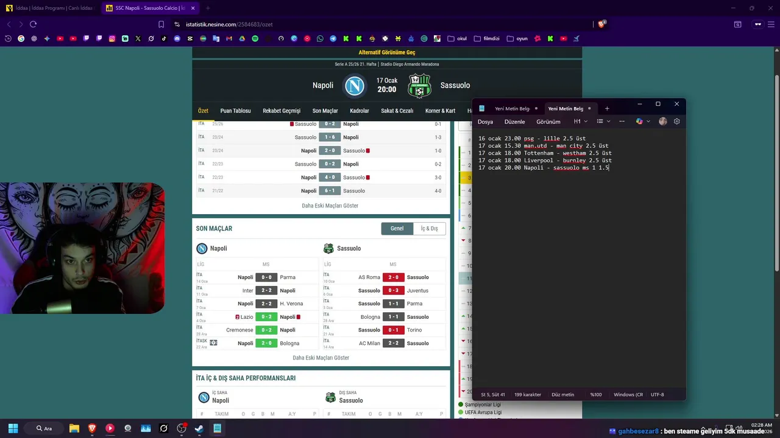Show older recent matches ('Daha Eski Maçları Göster')
Image resolution: width=780 pixels, height=438 pixels.
pos(321,358)
